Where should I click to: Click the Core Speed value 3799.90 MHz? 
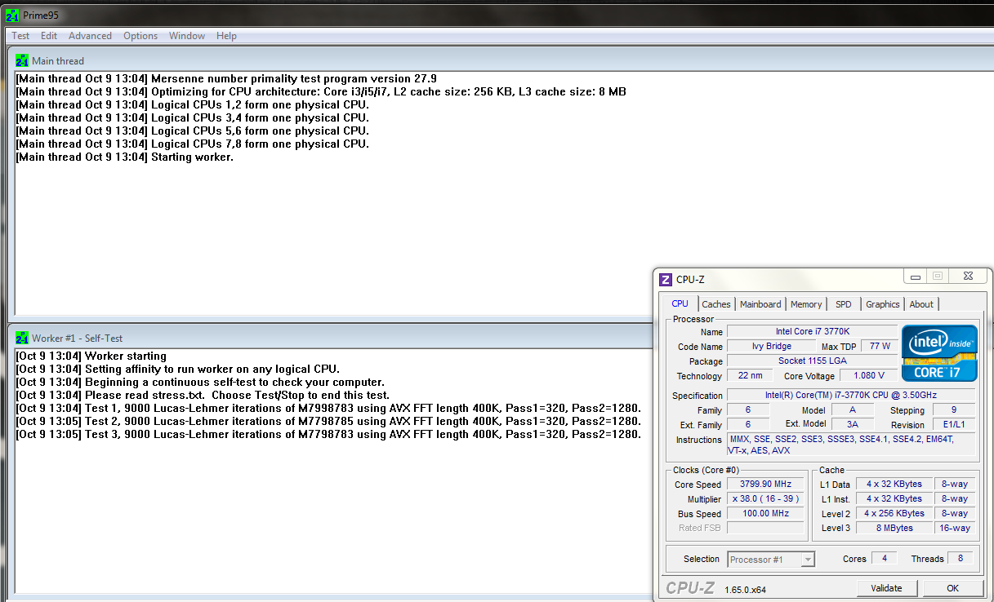(764, 485)
